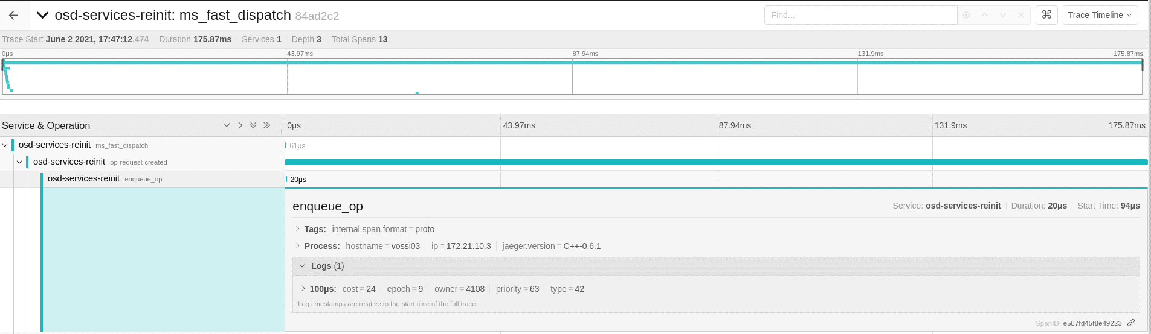Expand the Tags section

point(298,229)
